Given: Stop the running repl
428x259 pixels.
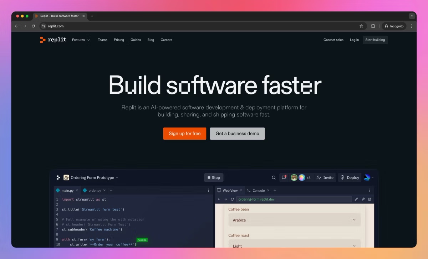Looking at the screenshot, I should click(x=214, y=177).
